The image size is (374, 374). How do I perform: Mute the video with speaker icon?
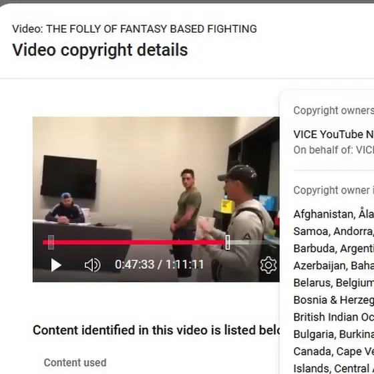[93, 265]
